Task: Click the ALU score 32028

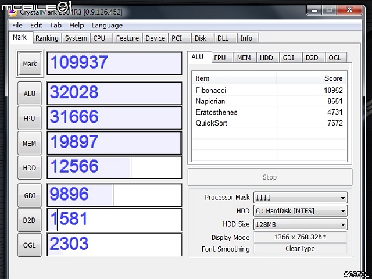Action: [x=115, y=93]
